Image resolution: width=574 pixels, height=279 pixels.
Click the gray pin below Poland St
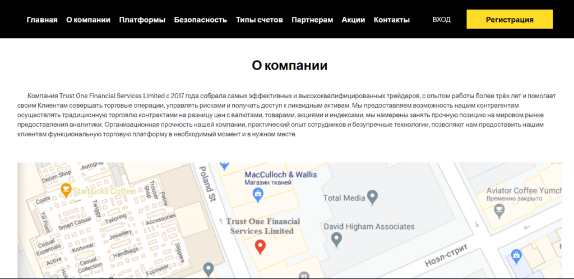click(x=209, y=270)
